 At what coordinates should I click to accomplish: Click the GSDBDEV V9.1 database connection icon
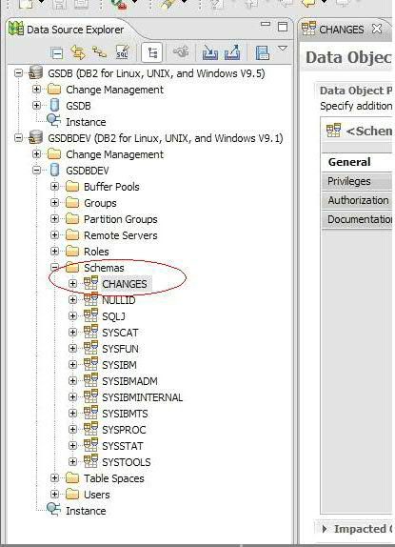35,137
